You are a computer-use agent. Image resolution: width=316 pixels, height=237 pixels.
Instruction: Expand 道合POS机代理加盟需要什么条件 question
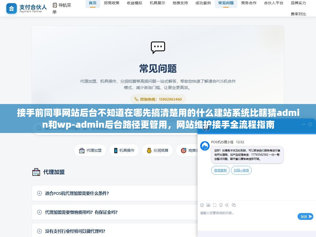pyautogui.click(x=115, y=193)
